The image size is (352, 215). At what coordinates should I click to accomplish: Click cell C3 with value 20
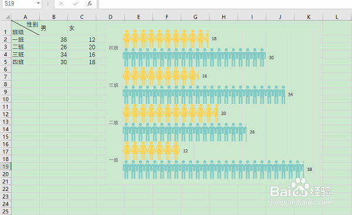(82, 47)
